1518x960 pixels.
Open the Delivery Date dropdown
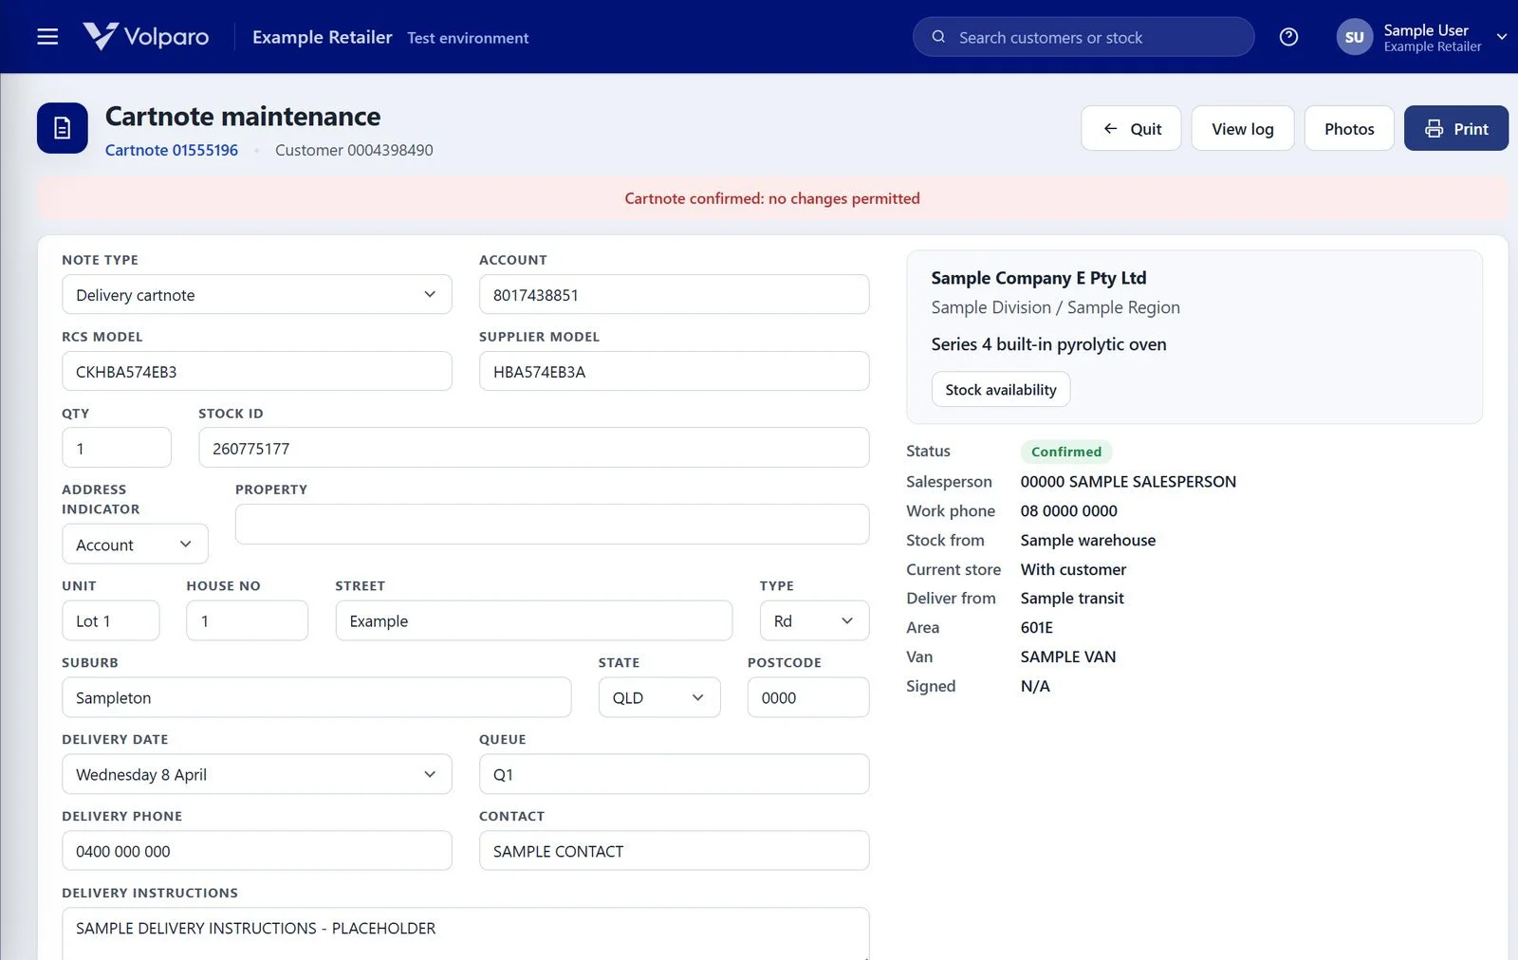point(257,774)
